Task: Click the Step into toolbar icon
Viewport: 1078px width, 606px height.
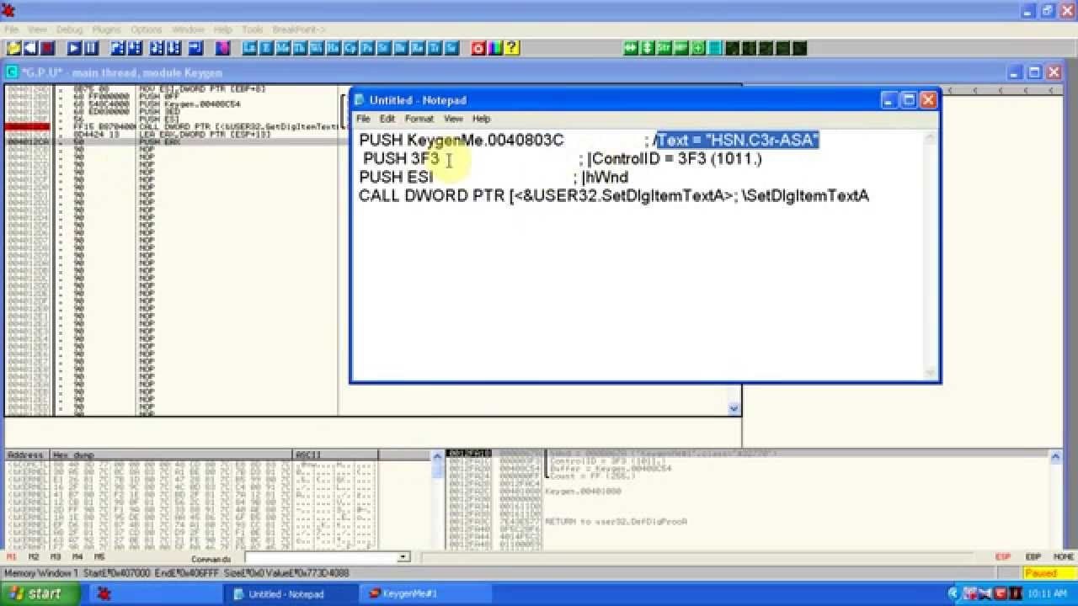Action: coord(117,48)
